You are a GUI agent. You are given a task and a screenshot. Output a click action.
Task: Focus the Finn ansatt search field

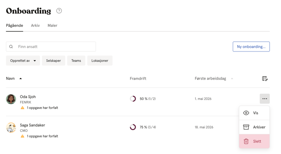51,46
